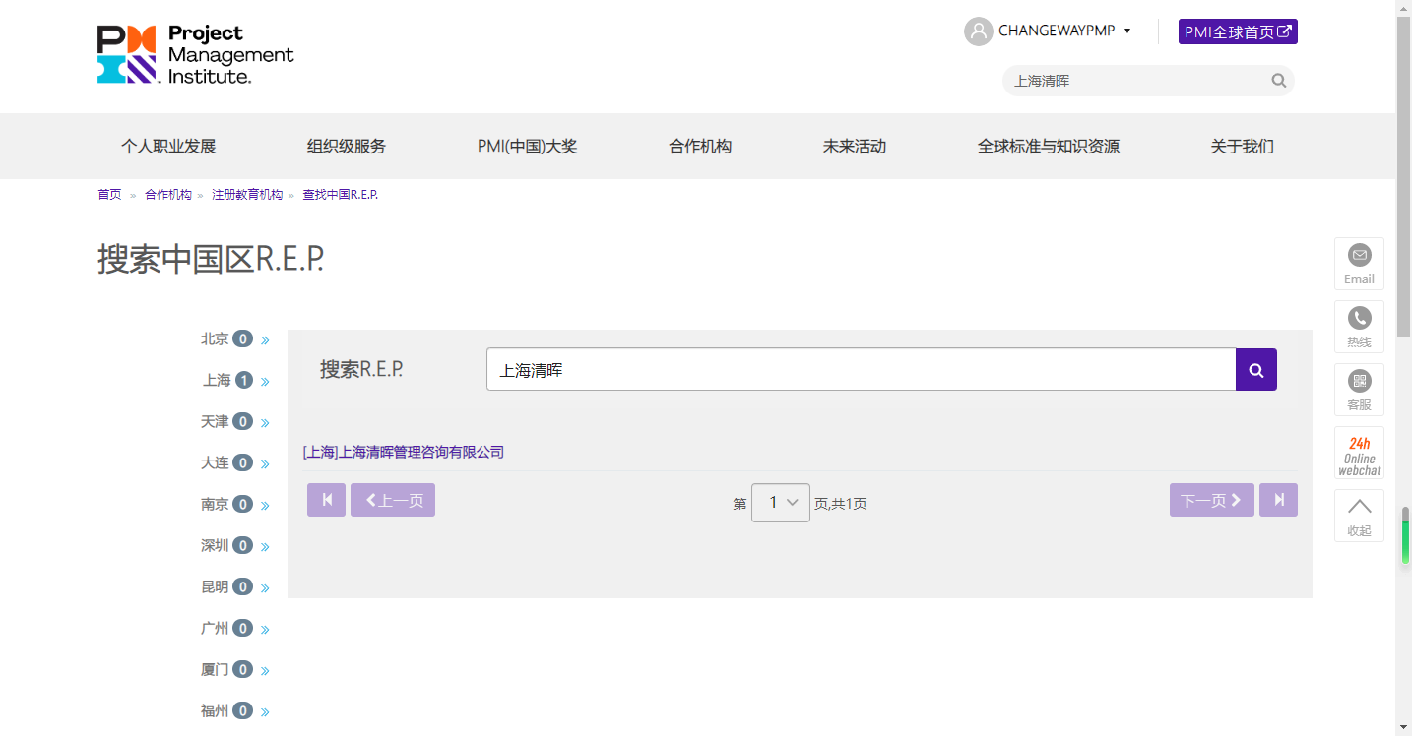This screenshot has height=736, width=1412.
Task: Open the 全球标准与知识资源 menu
Action: (1048, 146)
